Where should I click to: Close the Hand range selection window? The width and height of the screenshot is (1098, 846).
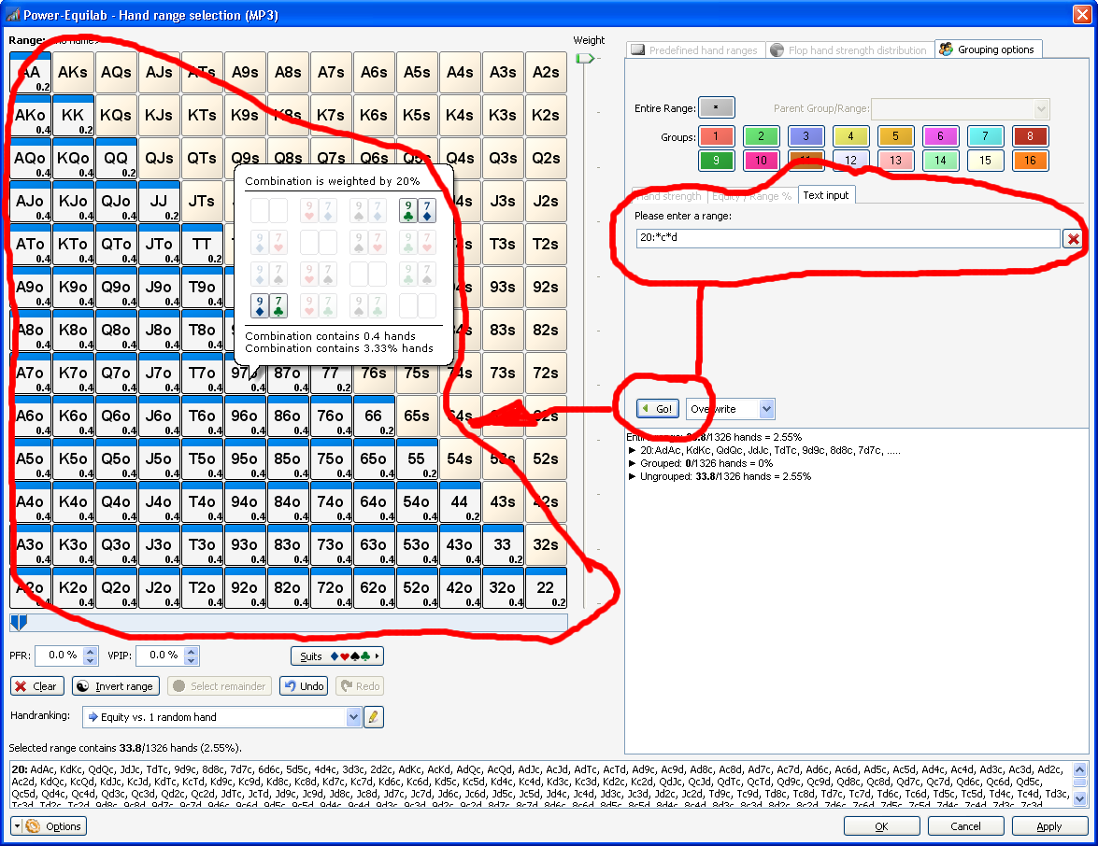(1082, 15)
